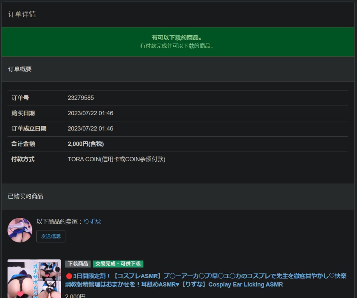Click the product cover thumbnail

(34, 279)
